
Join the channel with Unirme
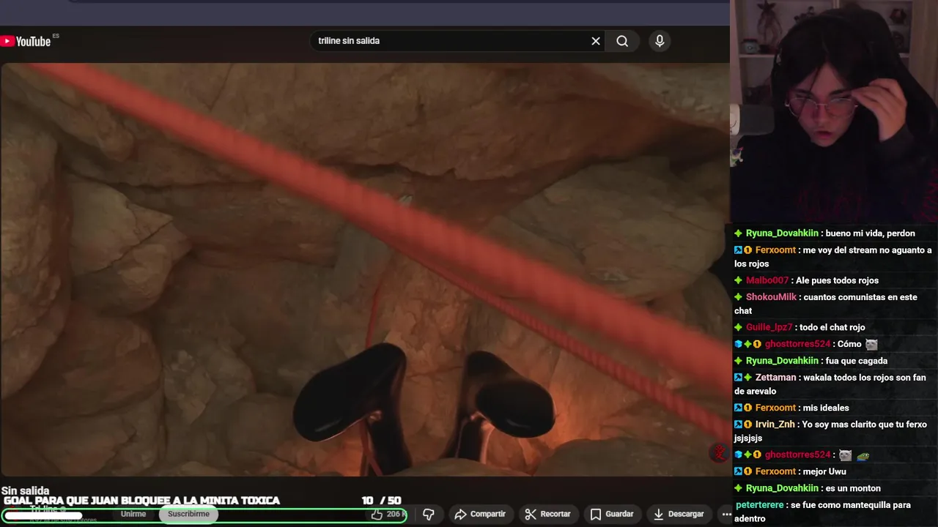133,514
